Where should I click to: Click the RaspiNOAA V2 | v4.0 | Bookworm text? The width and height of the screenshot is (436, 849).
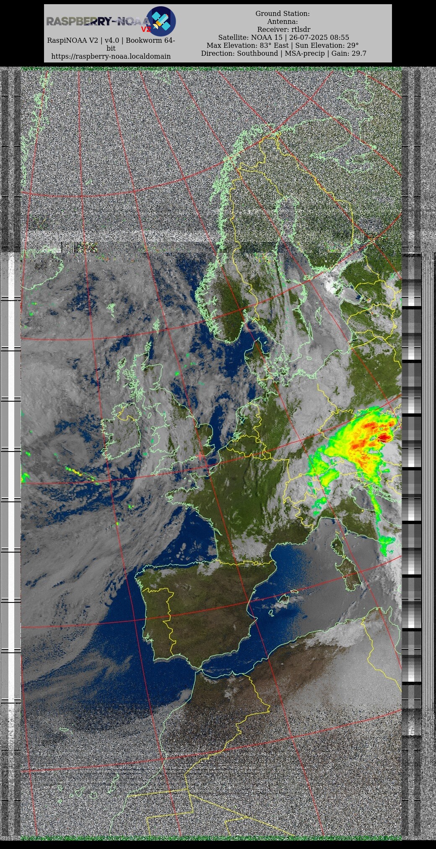(x=111, y=44)
